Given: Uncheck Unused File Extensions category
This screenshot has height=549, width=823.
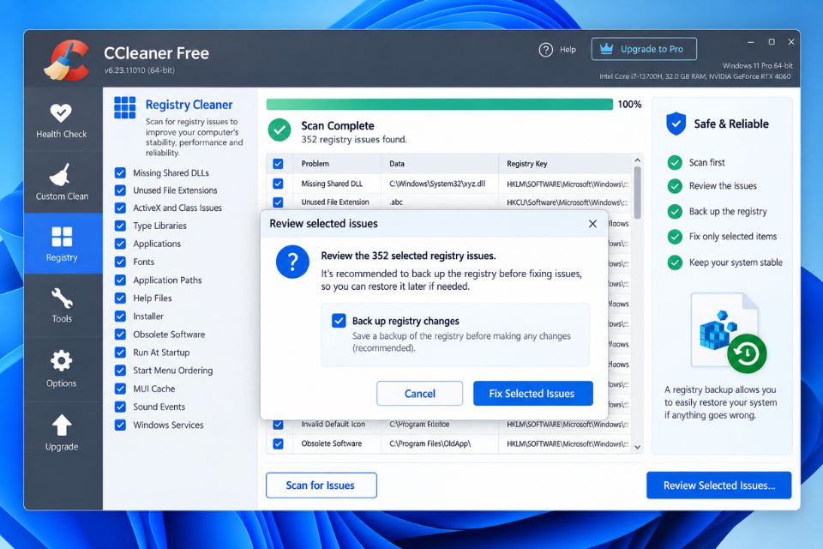Looking at the screenshot, I should point(120,190).
